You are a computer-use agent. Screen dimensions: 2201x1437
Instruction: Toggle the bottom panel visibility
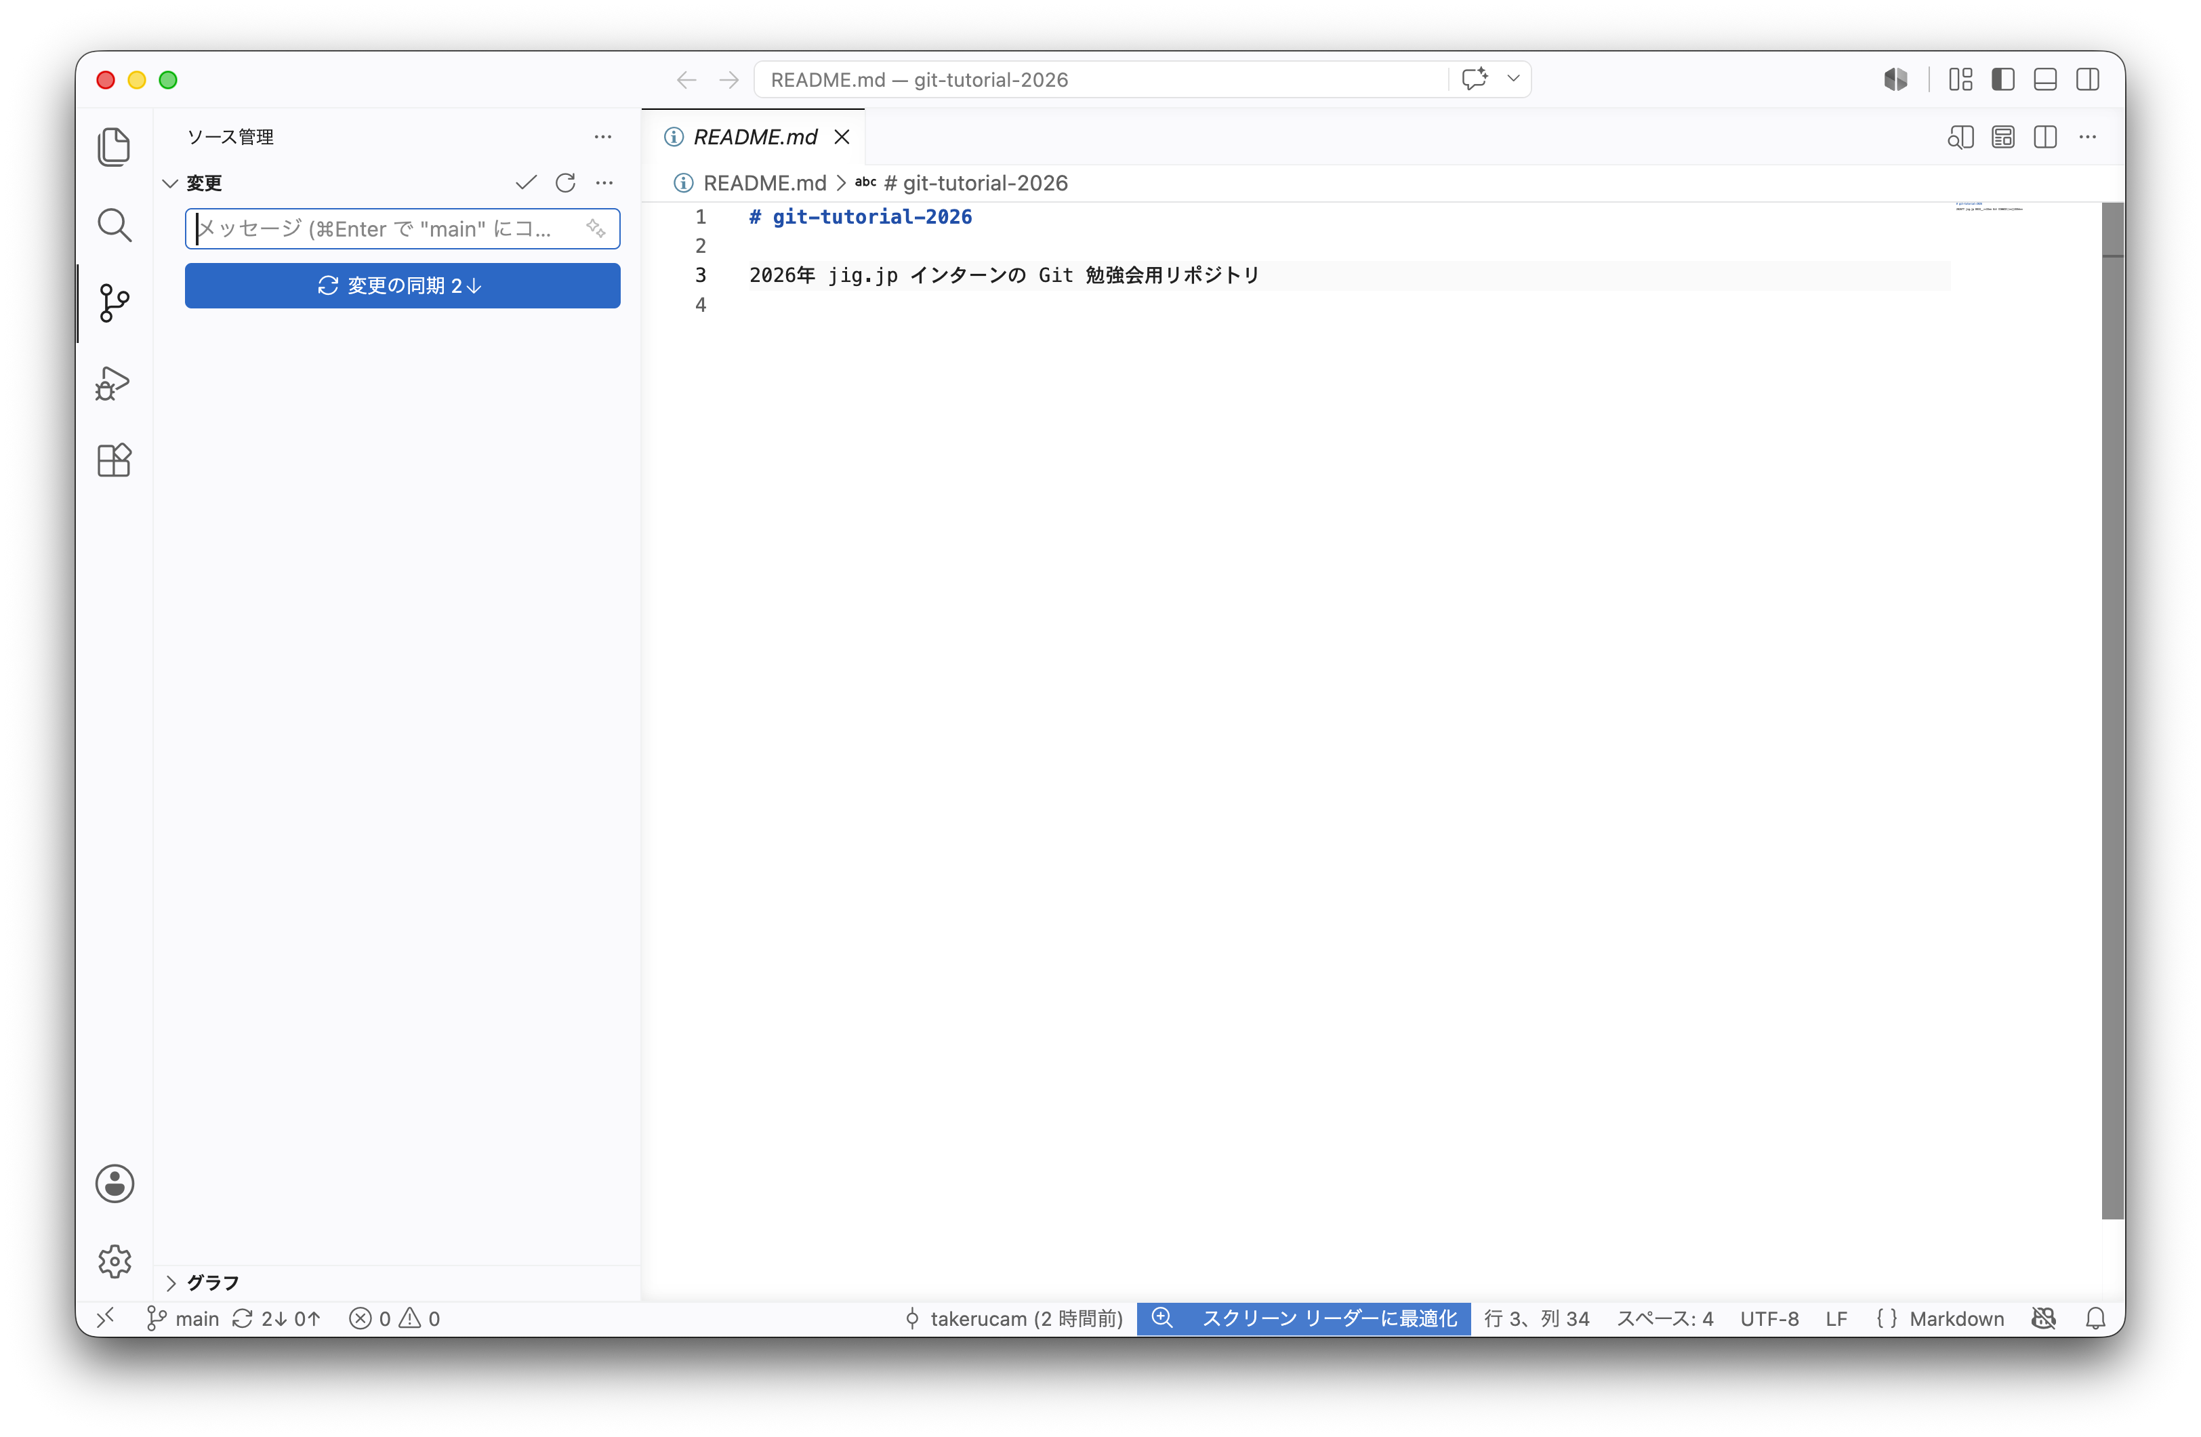click(2046, 79)
